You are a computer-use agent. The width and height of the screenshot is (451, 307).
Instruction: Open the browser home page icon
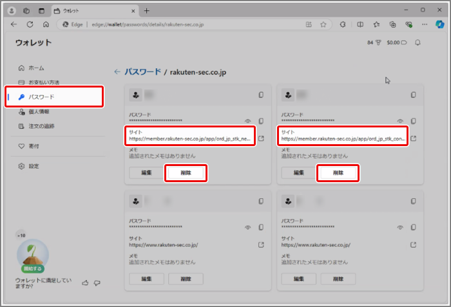tap(46, 24)
